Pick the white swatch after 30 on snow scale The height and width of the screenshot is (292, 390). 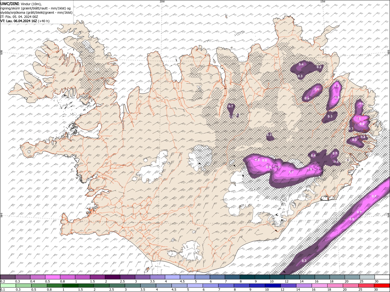[x=382, y=277]
